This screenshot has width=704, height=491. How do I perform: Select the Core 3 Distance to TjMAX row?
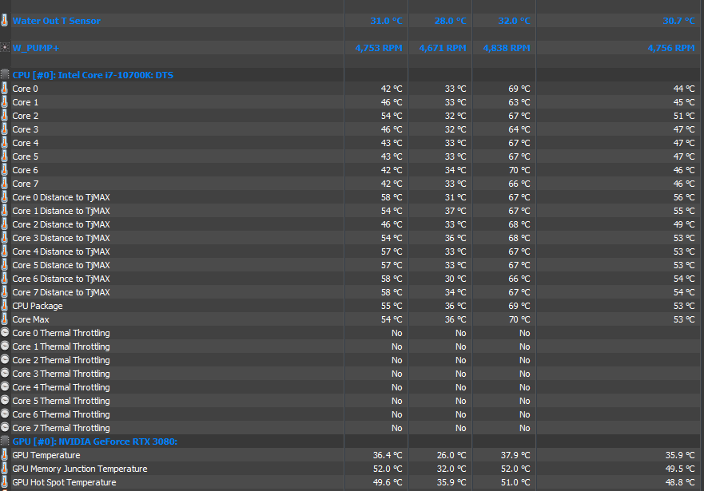pos(61,238)
